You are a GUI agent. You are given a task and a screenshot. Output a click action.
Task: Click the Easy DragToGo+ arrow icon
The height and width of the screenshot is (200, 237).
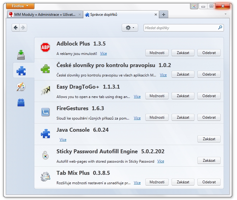(x=45, y=90)
